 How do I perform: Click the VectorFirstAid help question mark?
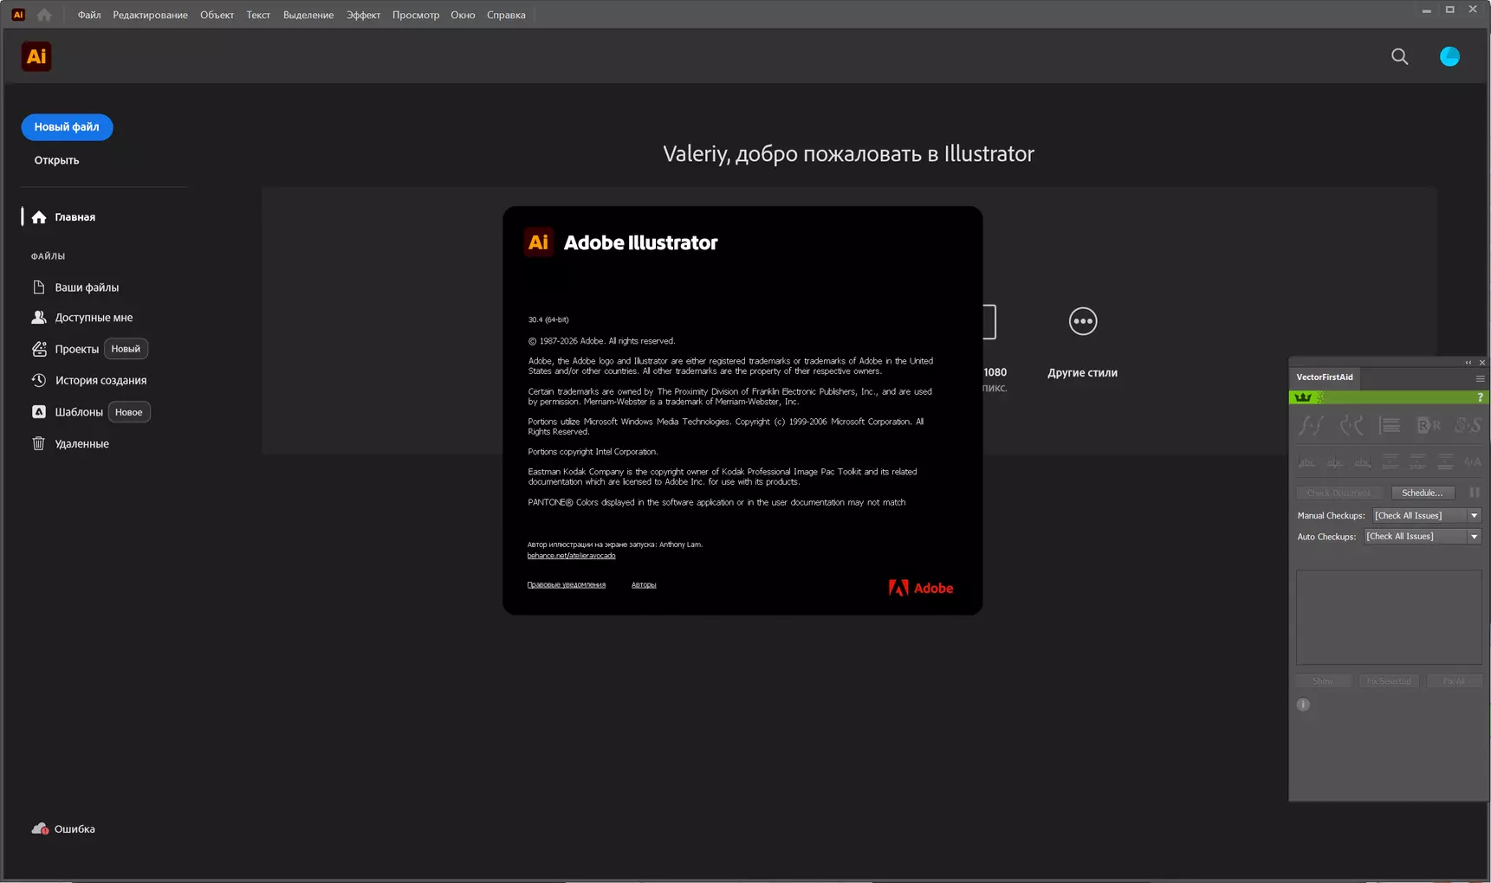point(1480,397)
